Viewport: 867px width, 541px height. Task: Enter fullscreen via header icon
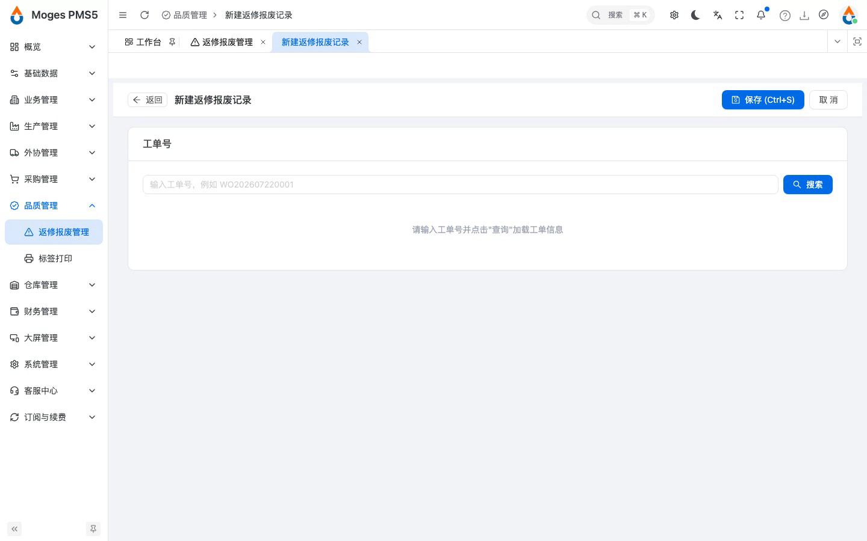coord(739,15)
